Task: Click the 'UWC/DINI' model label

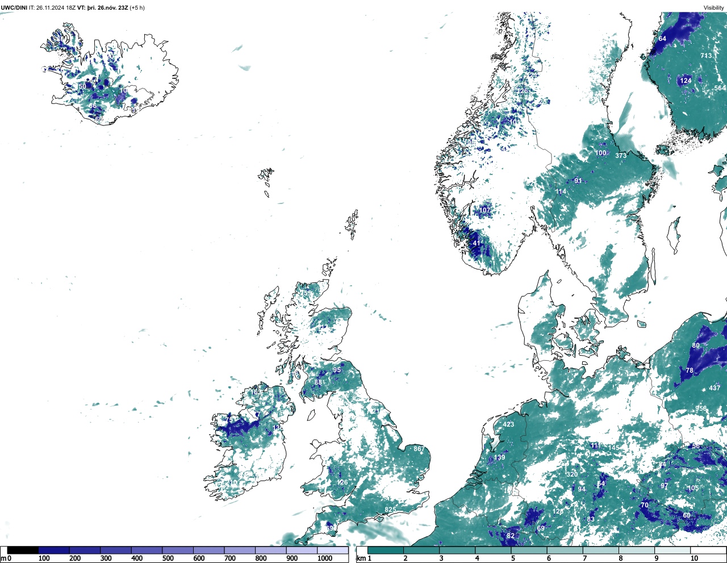Action: (14, 8)
